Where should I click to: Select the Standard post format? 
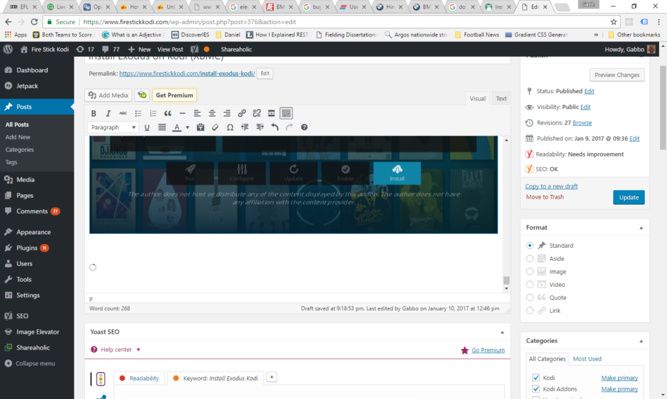tap(530, 246)
